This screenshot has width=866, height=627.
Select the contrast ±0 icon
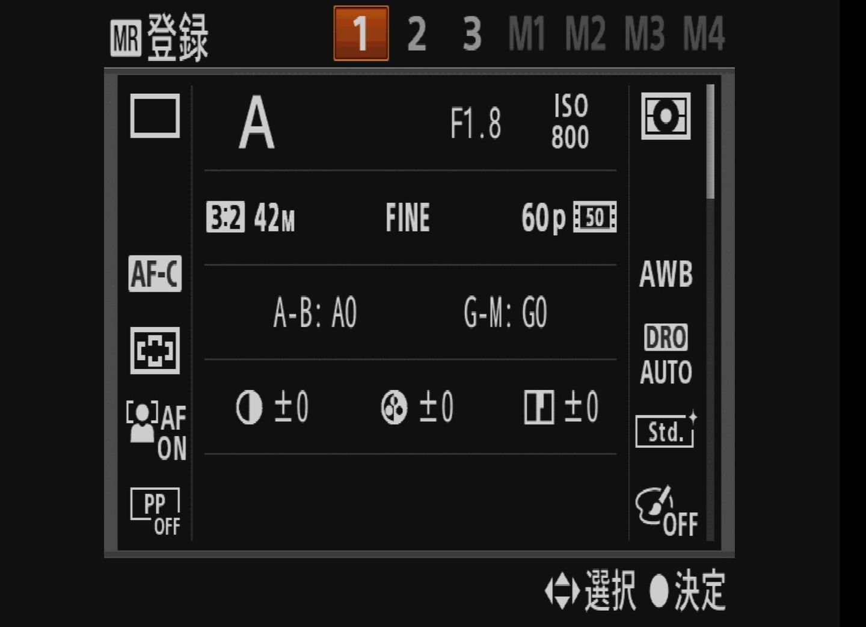(x=272, y=407)
